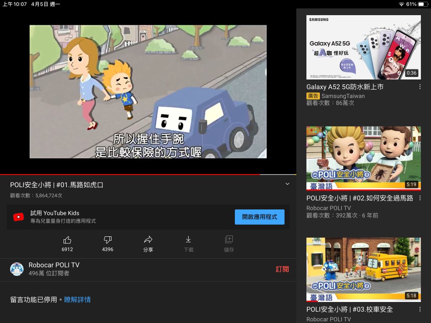Screen dimensions: 431x323
Task: Subscribe to Robocar POLI TV with 訂閱
Action: point(282,269)
